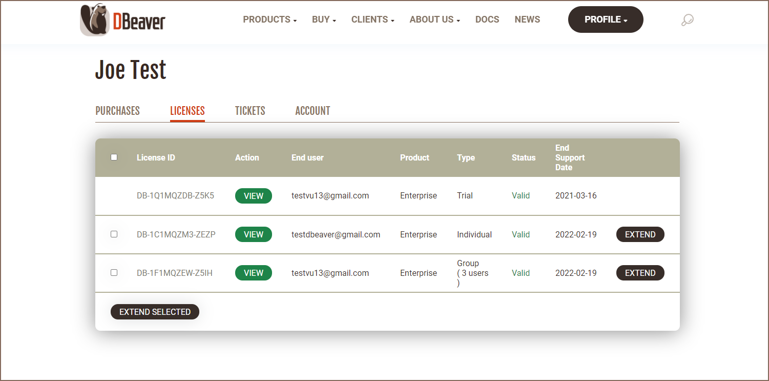769x381 pixels.
Task: Expand the Clients navigation dropdown
Action: coord(372,19)
